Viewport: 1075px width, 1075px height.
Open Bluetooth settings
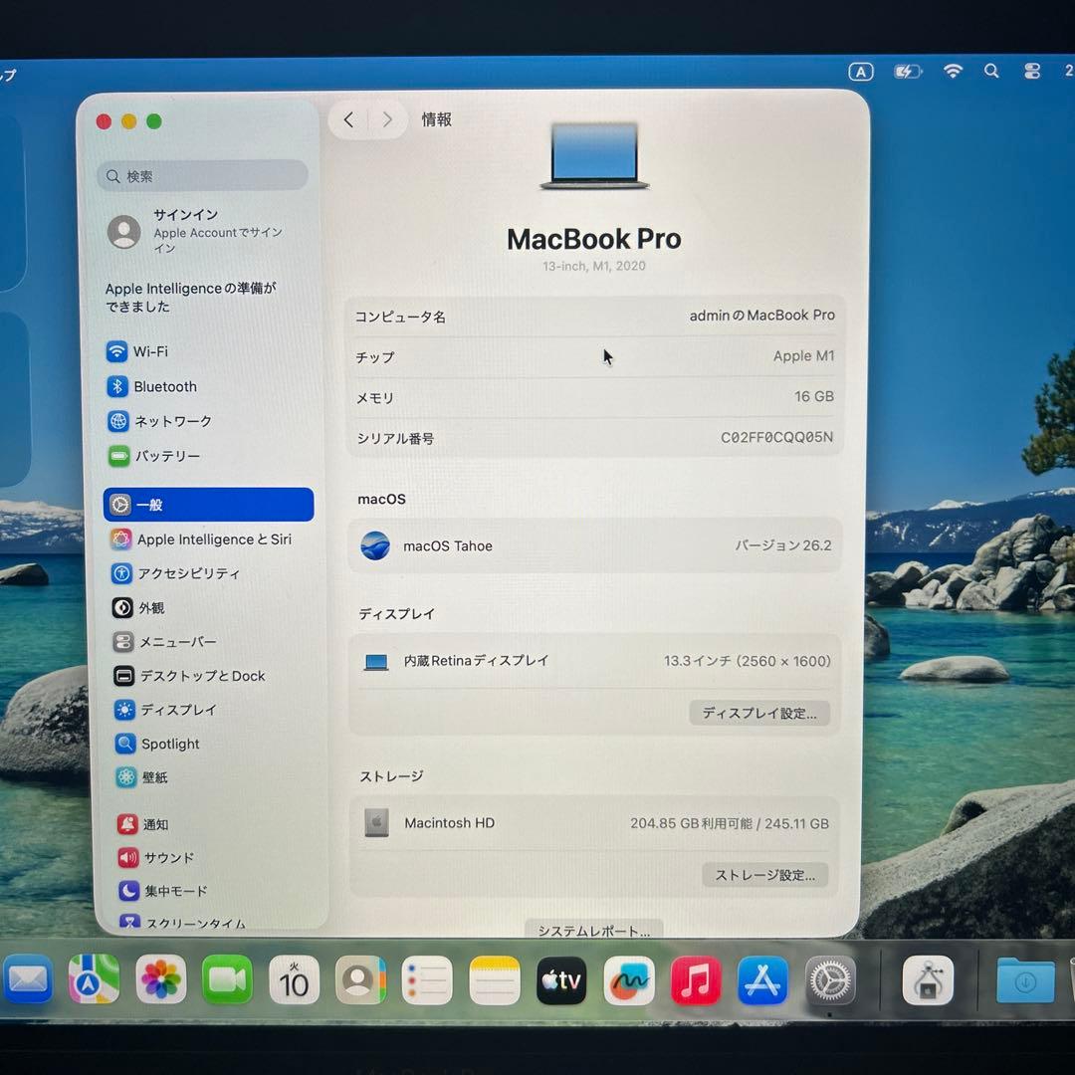point(165,386)
